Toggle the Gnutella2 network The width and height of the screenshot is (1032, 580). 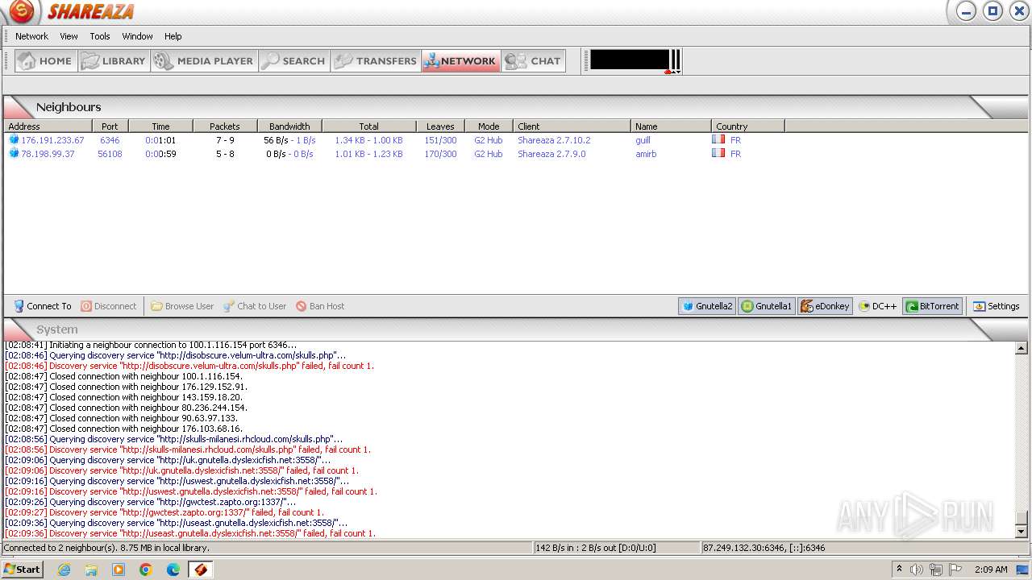pyautogui.click(x=707, y=306)
